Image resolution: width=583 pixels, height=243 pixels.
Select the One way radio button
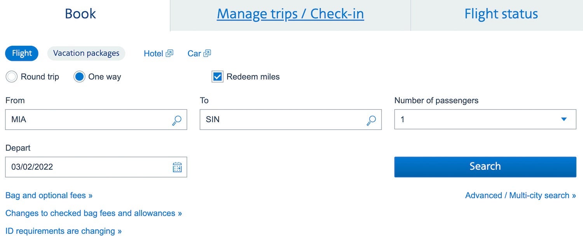point(79,77)
